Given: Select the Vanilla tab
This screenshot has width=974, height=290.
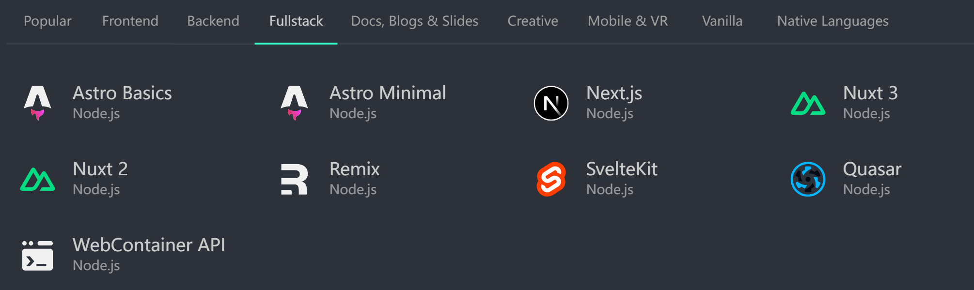Looking at the screenshot, I should (x=722, y=21).
